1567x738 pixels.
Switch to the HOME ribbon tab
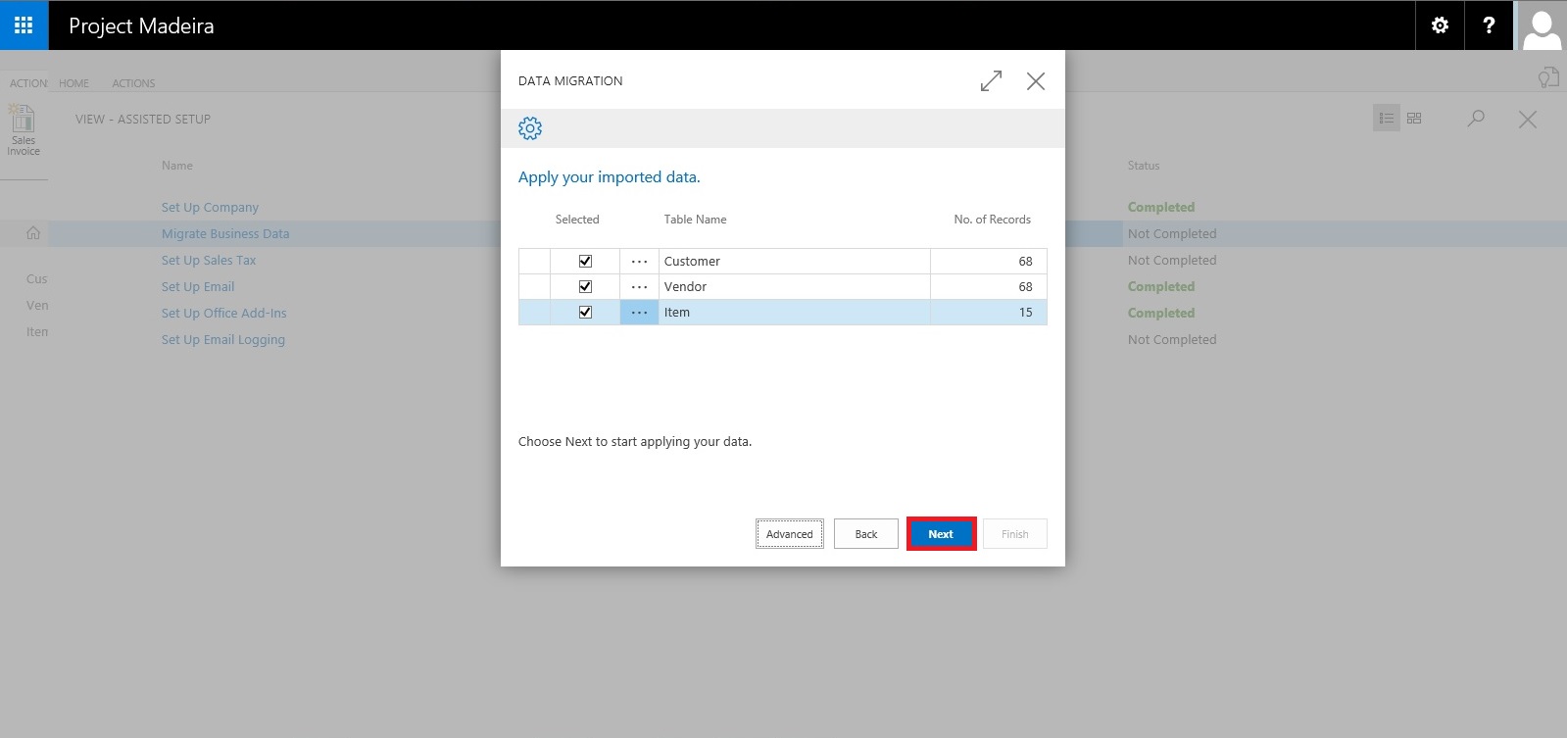point(73,83)
